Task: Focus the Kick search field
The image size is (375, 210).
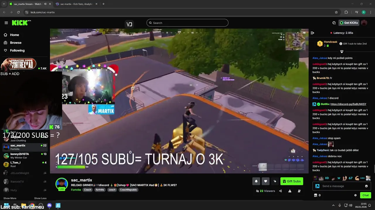Action: (x=187, y=23)
